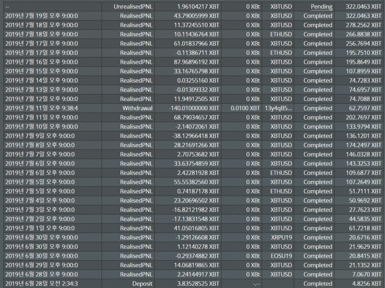Select amount 0.74187178 XBT
The height and width of the screenshot is (288, 385).
tap(198, 191)
